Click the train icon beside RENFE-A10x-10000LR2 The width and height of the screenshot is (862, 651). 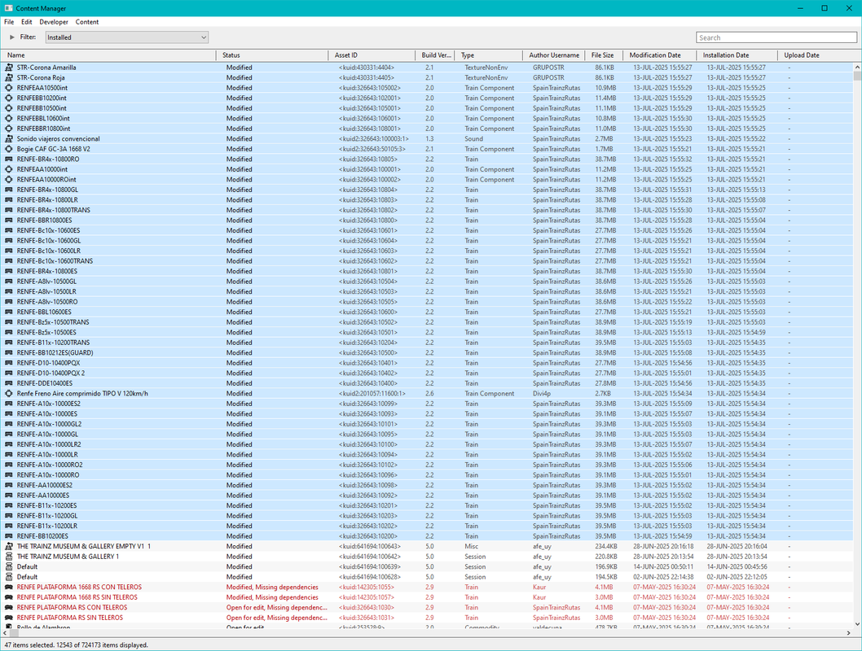(x=9, y=444)
